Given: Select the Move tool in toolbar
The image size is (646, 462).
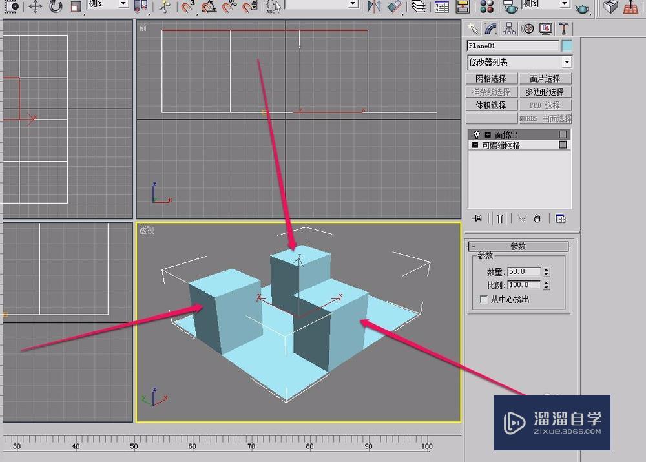Looking at the screenshot, I should [36, 6].
